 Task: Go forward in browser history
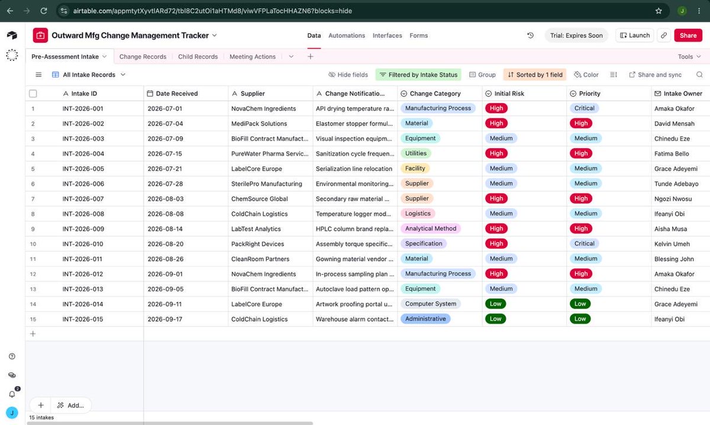[26, 11]
